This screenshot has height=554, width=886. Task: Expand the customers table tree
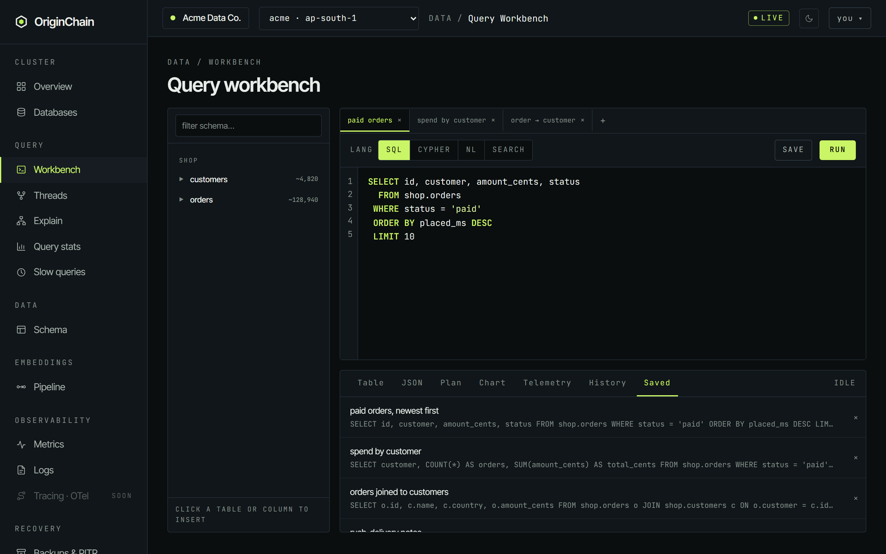[x=181, y=179]
